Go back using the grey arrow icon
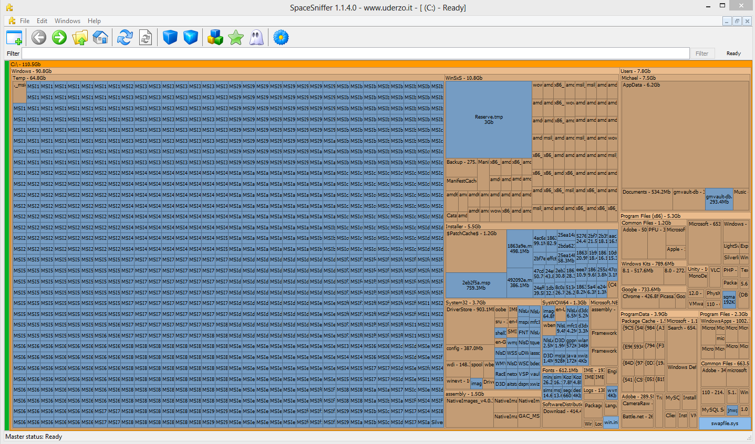Image resolution: width=755 pixels, height=444 pixels. 39,37
